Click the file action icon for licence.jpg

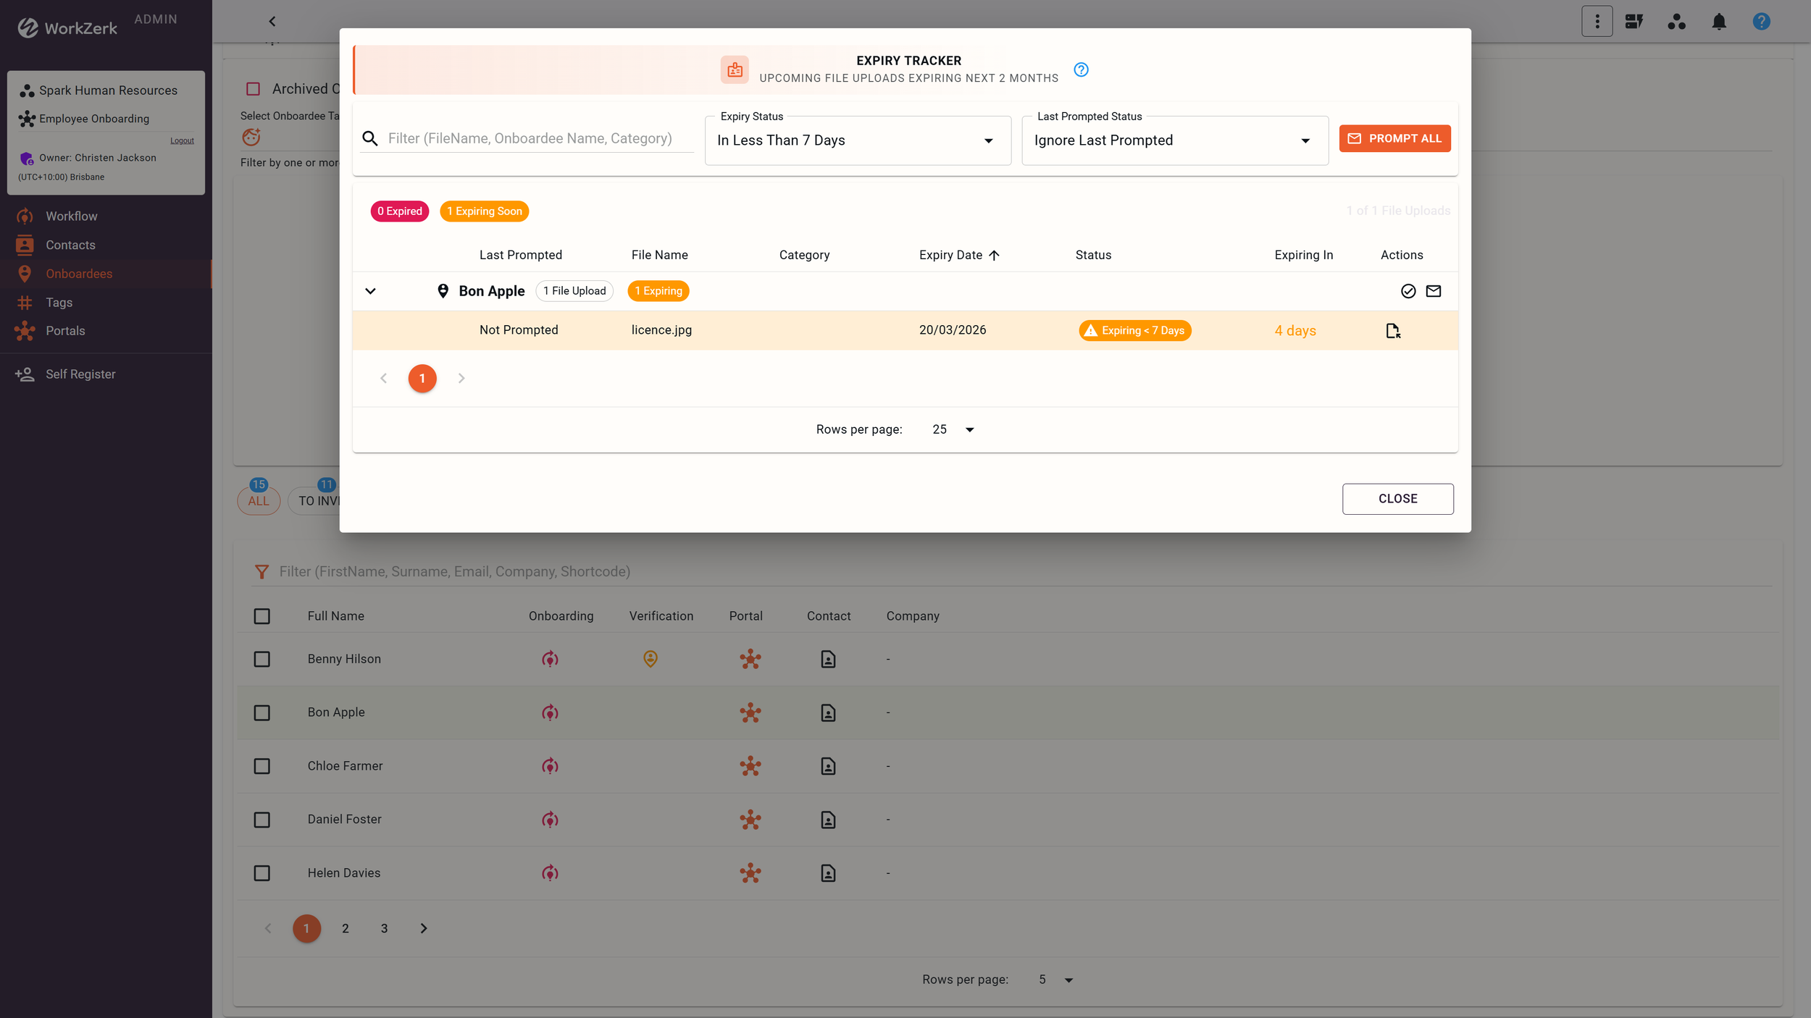point(1392,331)
